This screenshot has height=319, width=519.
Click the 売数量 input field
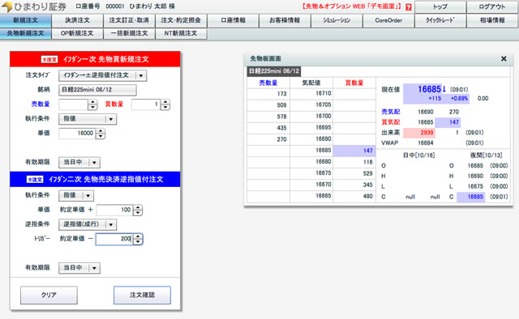point(73,104)
